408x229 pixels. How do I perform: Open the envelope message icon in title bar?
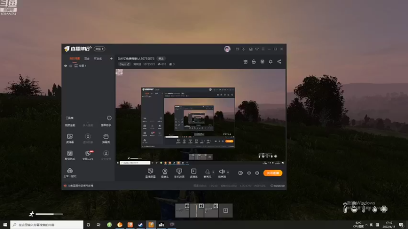click(x=237, y=49)
